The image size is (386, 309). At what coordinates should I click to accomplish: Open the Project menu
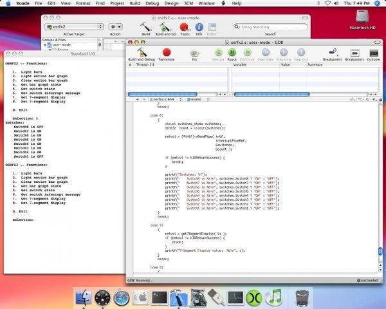point(117,3)
